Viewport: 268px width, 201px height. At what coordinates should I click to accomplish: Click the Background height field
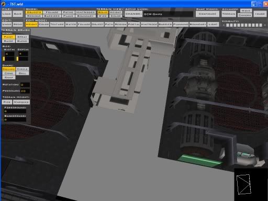pyautogui.click(x=15, y=119)
